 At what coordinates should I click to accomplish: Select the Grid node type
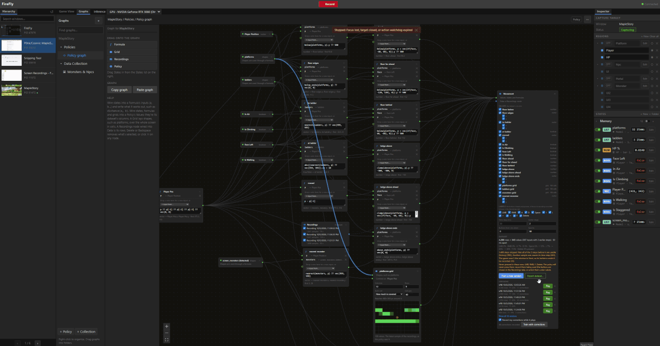pyautogui.click(x=132, y=52)
